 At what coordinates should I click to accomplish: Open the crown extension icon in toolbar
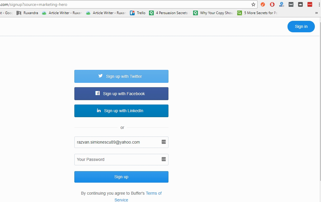click(x=300, y=4)
